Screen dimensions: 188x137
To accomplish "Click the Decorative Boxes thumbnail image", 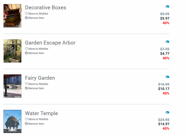I will [x=12, y=16].
